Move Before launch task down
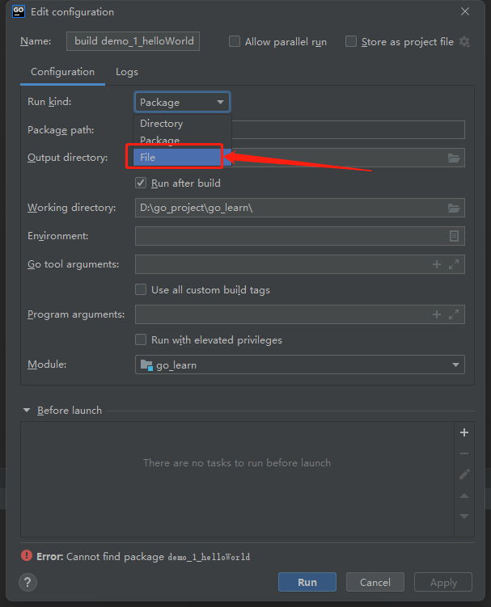The image size is (491, 607). point(464,516)
